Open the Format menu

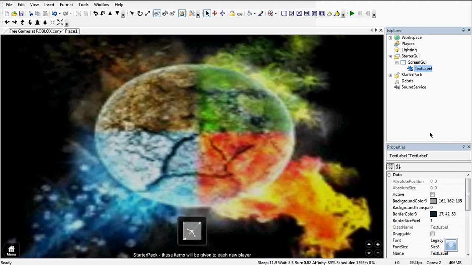coord(67,5)
